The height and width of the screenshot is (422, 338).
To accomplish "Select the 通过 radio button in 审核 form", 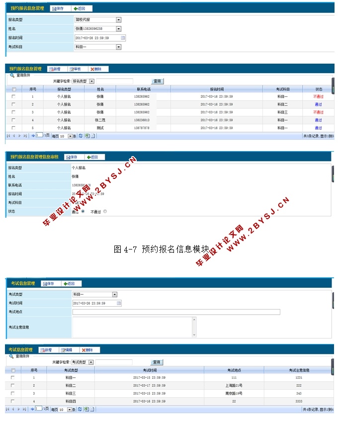I will click(x=83, y=211).
